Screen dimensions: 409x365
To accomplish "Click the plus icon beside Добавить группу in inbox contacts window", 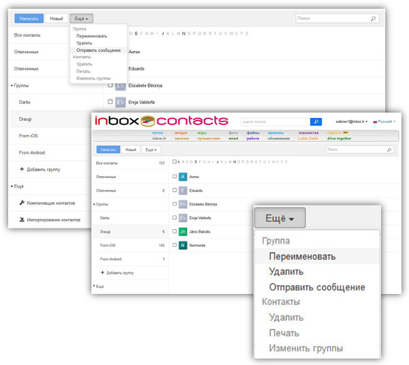I will 102,273.
